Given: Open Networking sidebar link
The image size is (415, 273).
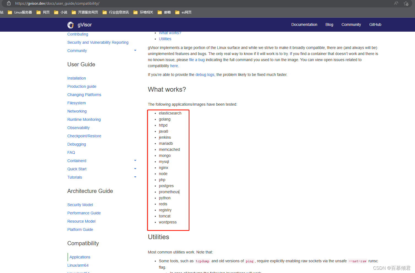Looking at the screenshot, I should [x=77, y=111].
